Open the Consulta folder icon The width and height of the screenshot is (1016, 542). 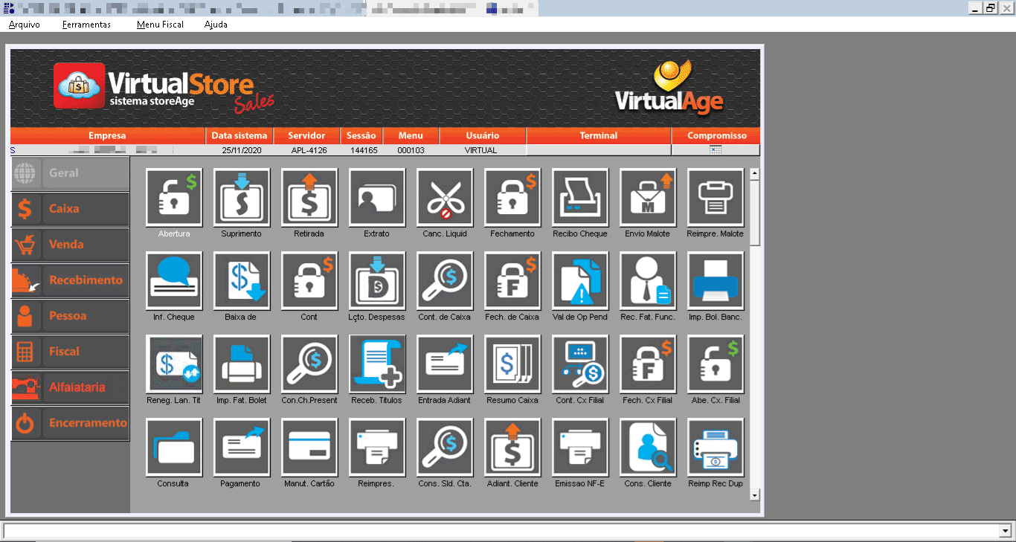pyautogui.click(x=174, y=447)
